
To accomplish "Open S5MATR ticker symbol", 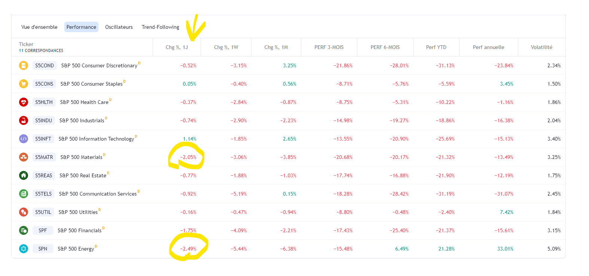I will click(44, 157).
